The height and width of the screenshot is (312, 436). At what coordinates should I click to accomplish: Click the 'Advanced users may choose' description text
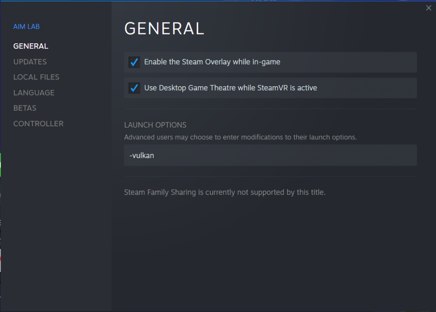pos(240,137)
